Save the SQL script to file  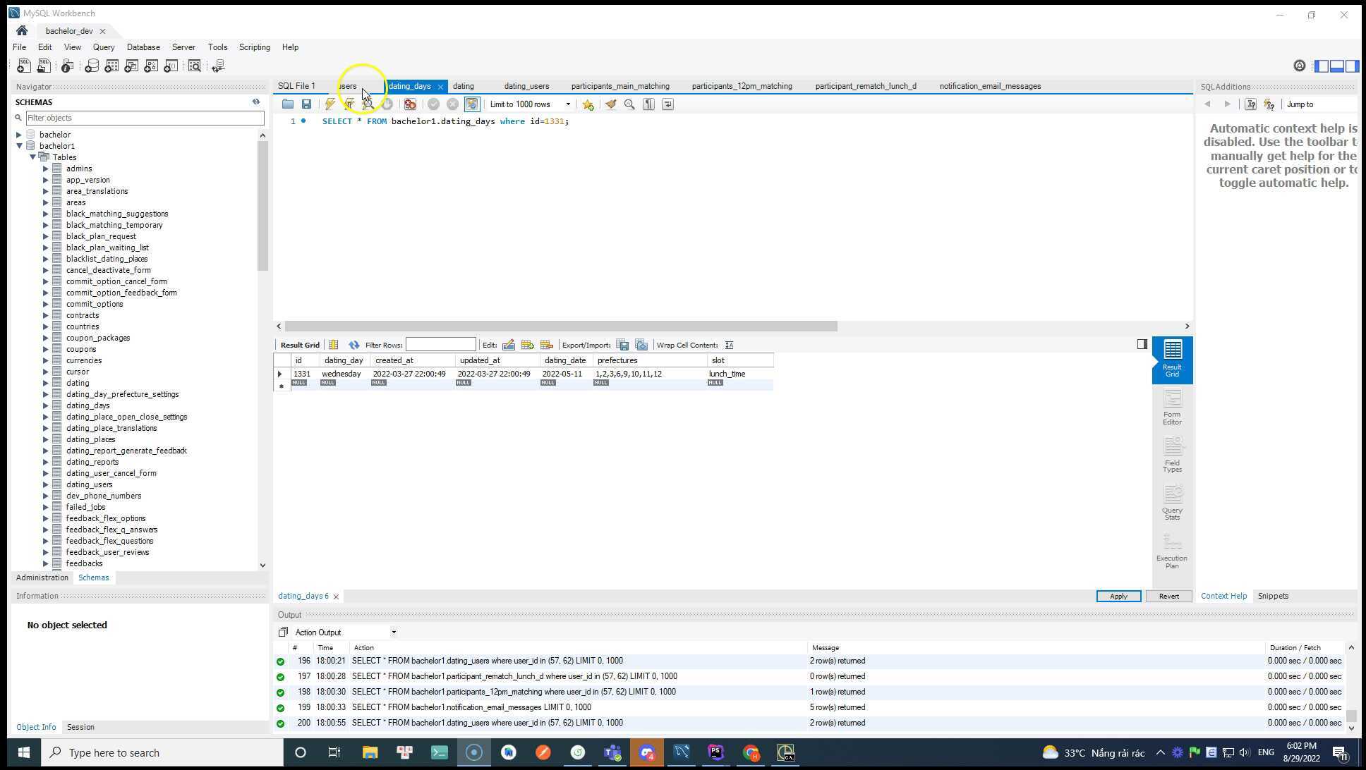point(306,104)
